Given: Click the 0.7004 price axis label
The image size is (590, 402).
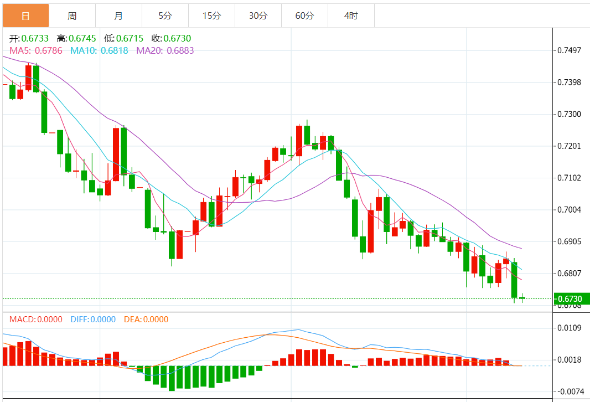Looking at the screenshot, I should (570, 210).
